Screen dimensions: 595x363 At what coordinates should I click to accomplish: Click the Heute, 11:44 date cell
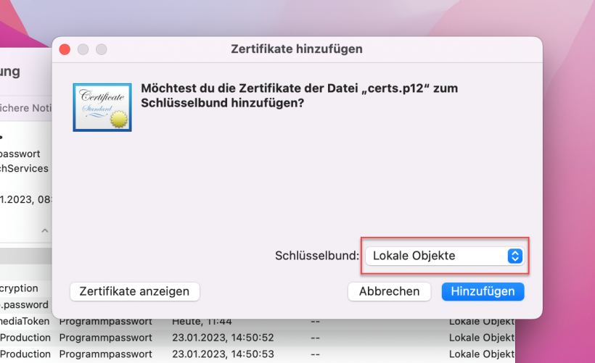(x=202, y=322)
